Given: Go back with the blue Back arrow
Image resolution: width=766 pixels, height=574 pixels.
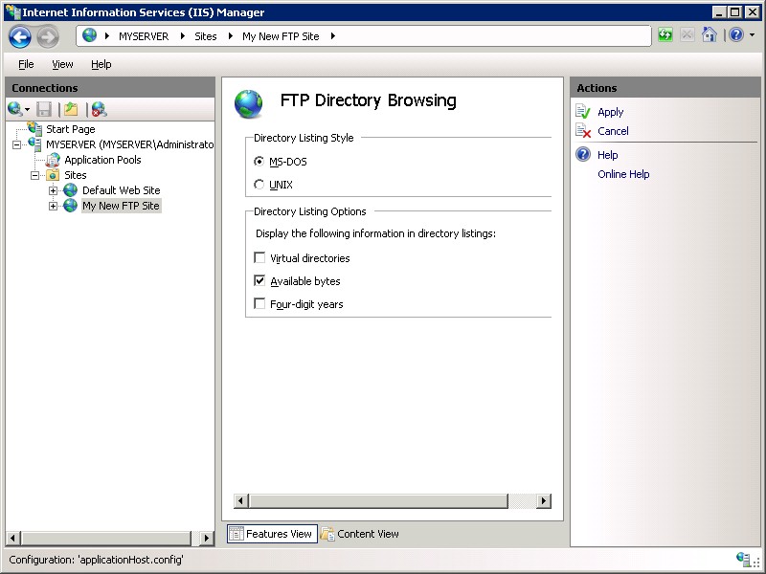Looking at the screenshot, I should tap(20, 36).
